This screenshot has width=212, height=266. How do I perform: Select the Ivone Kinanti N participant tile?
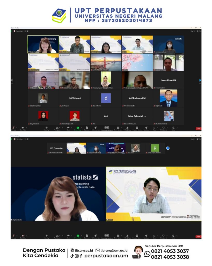(x=169, y=80)
